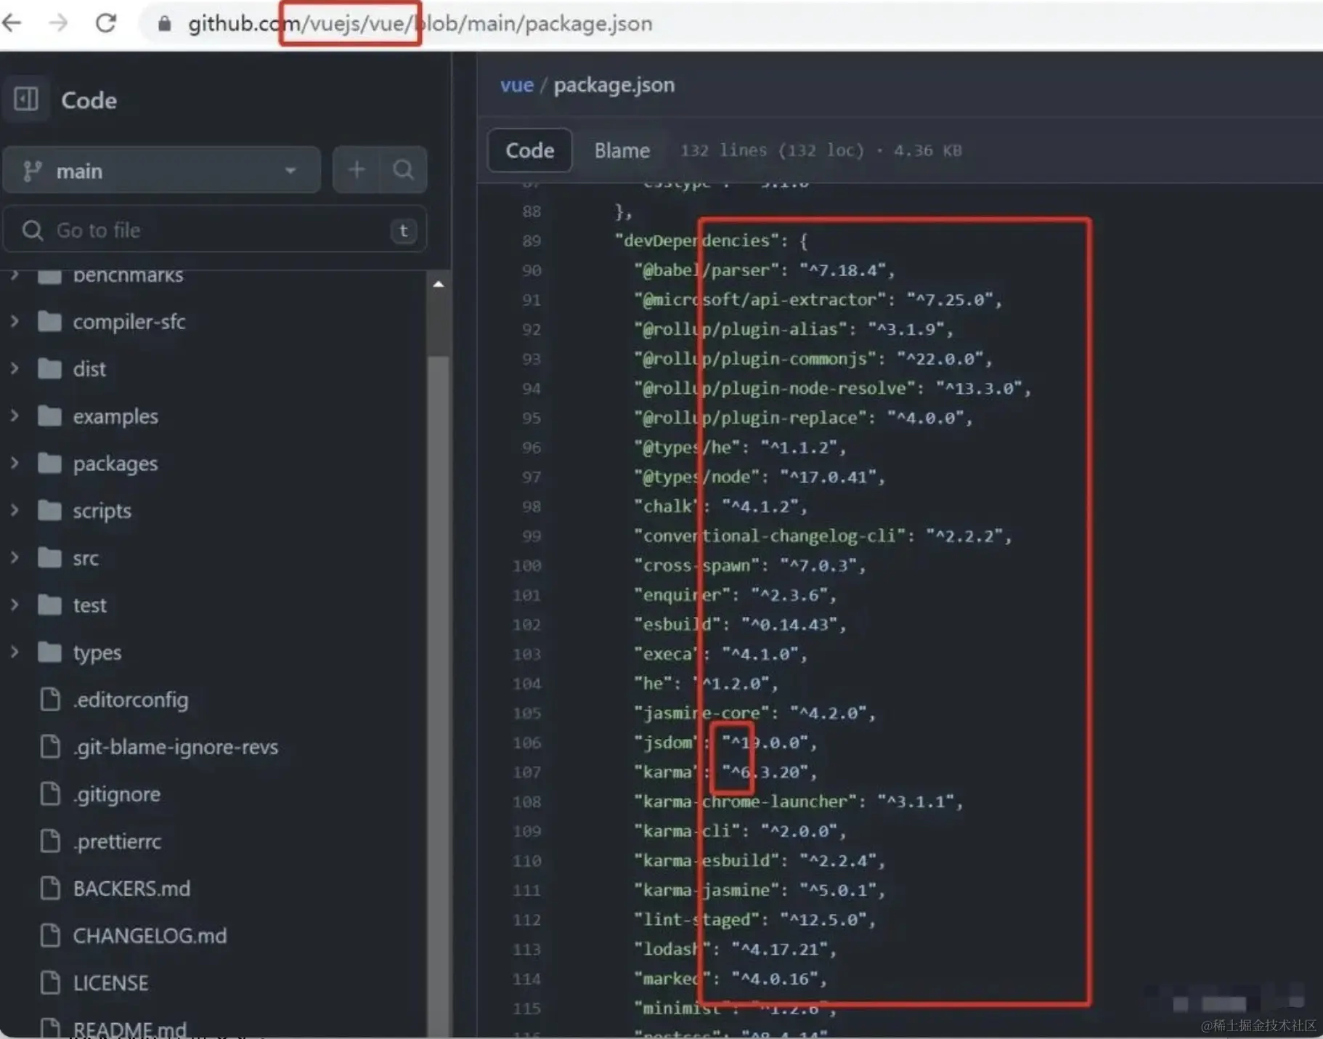This screenshot has width=1323, height=1039.
Task: Expand the types folder
Action: (15, 652)
